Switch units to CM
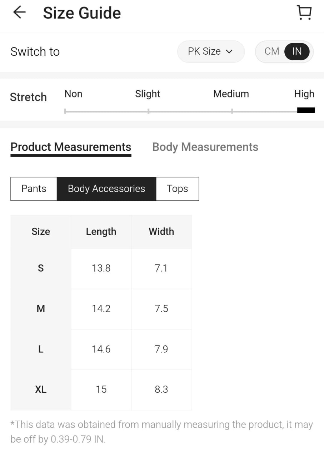Screen dimensions: 324x457 pos(271,51)
